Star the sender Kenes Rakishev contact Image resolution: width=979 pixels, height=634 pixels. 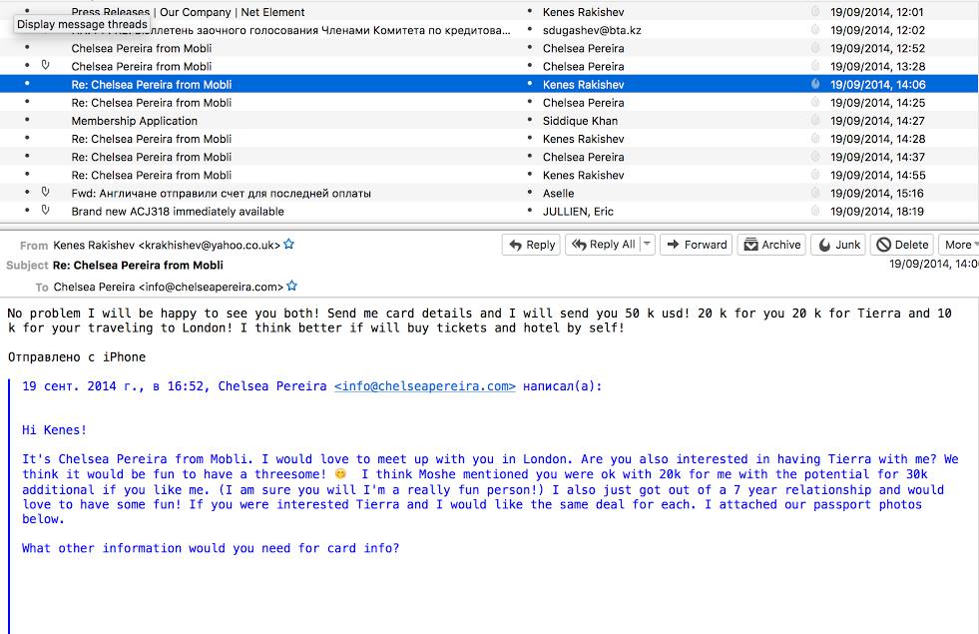(x=289, y=244)
